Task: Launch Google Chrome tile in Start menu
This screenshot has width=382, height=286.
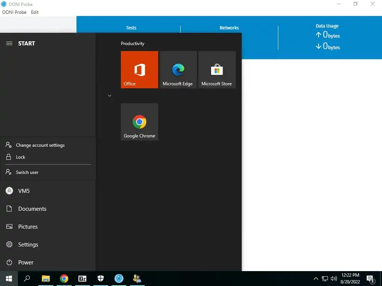Action: tap(140, 122)
